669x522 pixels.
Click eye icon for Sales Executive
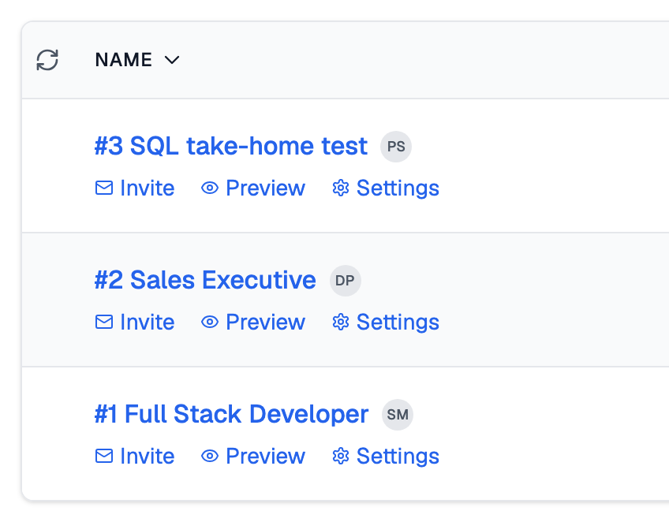[x=210, y=322]
